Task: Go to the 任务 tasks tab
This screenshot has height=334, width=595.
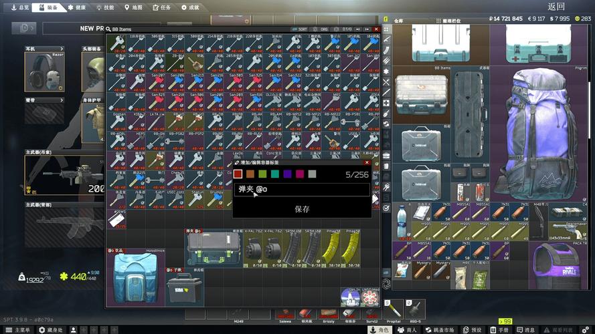Action: coord(162,7)
